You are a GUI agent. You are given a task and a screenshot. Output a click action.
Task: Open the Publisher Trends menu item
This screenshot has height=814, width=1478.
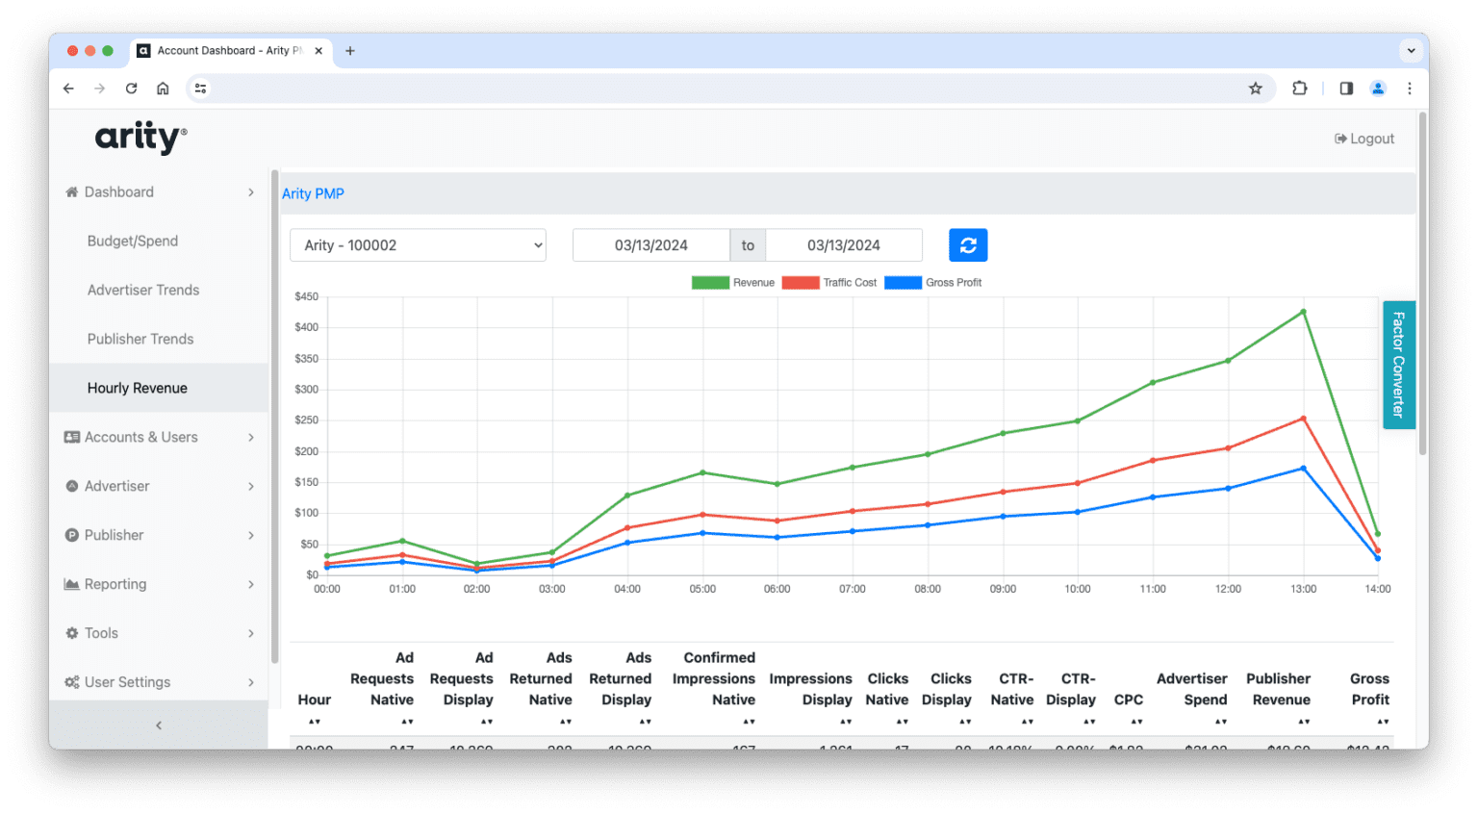pos(140,339)
